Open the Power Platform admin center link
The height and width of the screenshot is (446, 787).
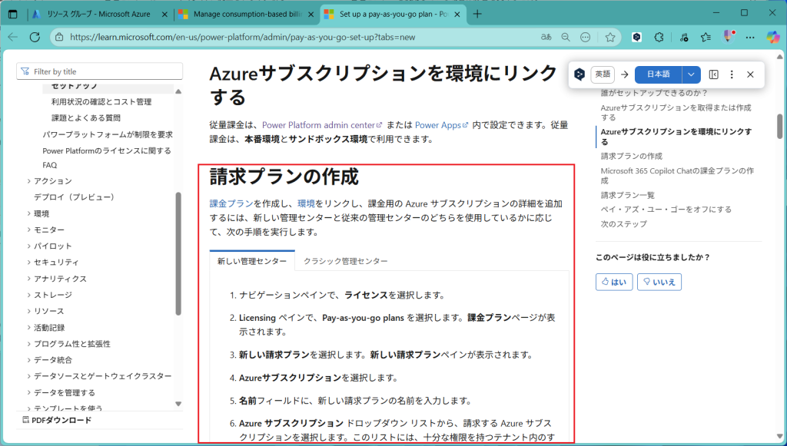(322, 125)
